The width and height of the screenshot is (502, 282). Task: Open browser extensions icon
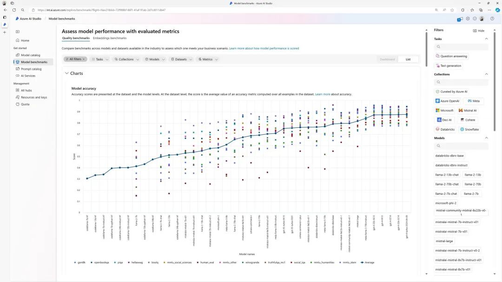[462, 10]
